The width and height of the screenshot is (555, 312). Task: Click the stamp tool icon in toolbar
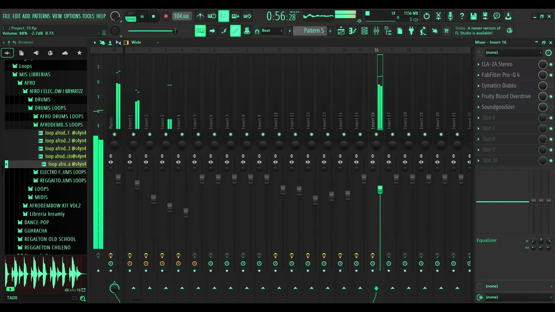pos(247,31)
